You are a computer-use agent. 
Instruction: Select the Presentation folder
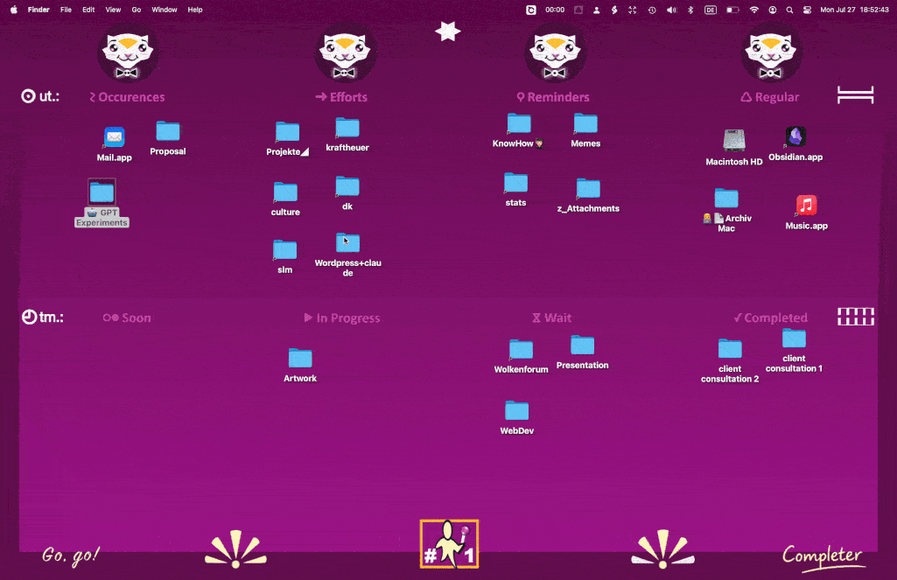pyautogui.click(x=582, y=346)
